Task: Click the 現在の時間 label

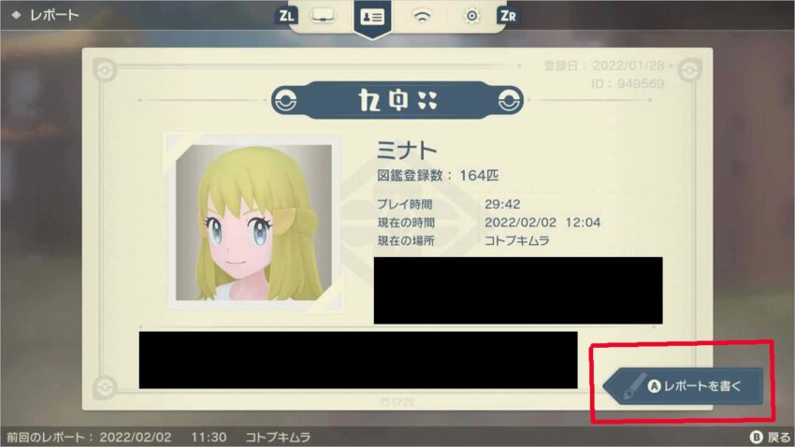Action: pyautogui.click(x=406, y=223)
